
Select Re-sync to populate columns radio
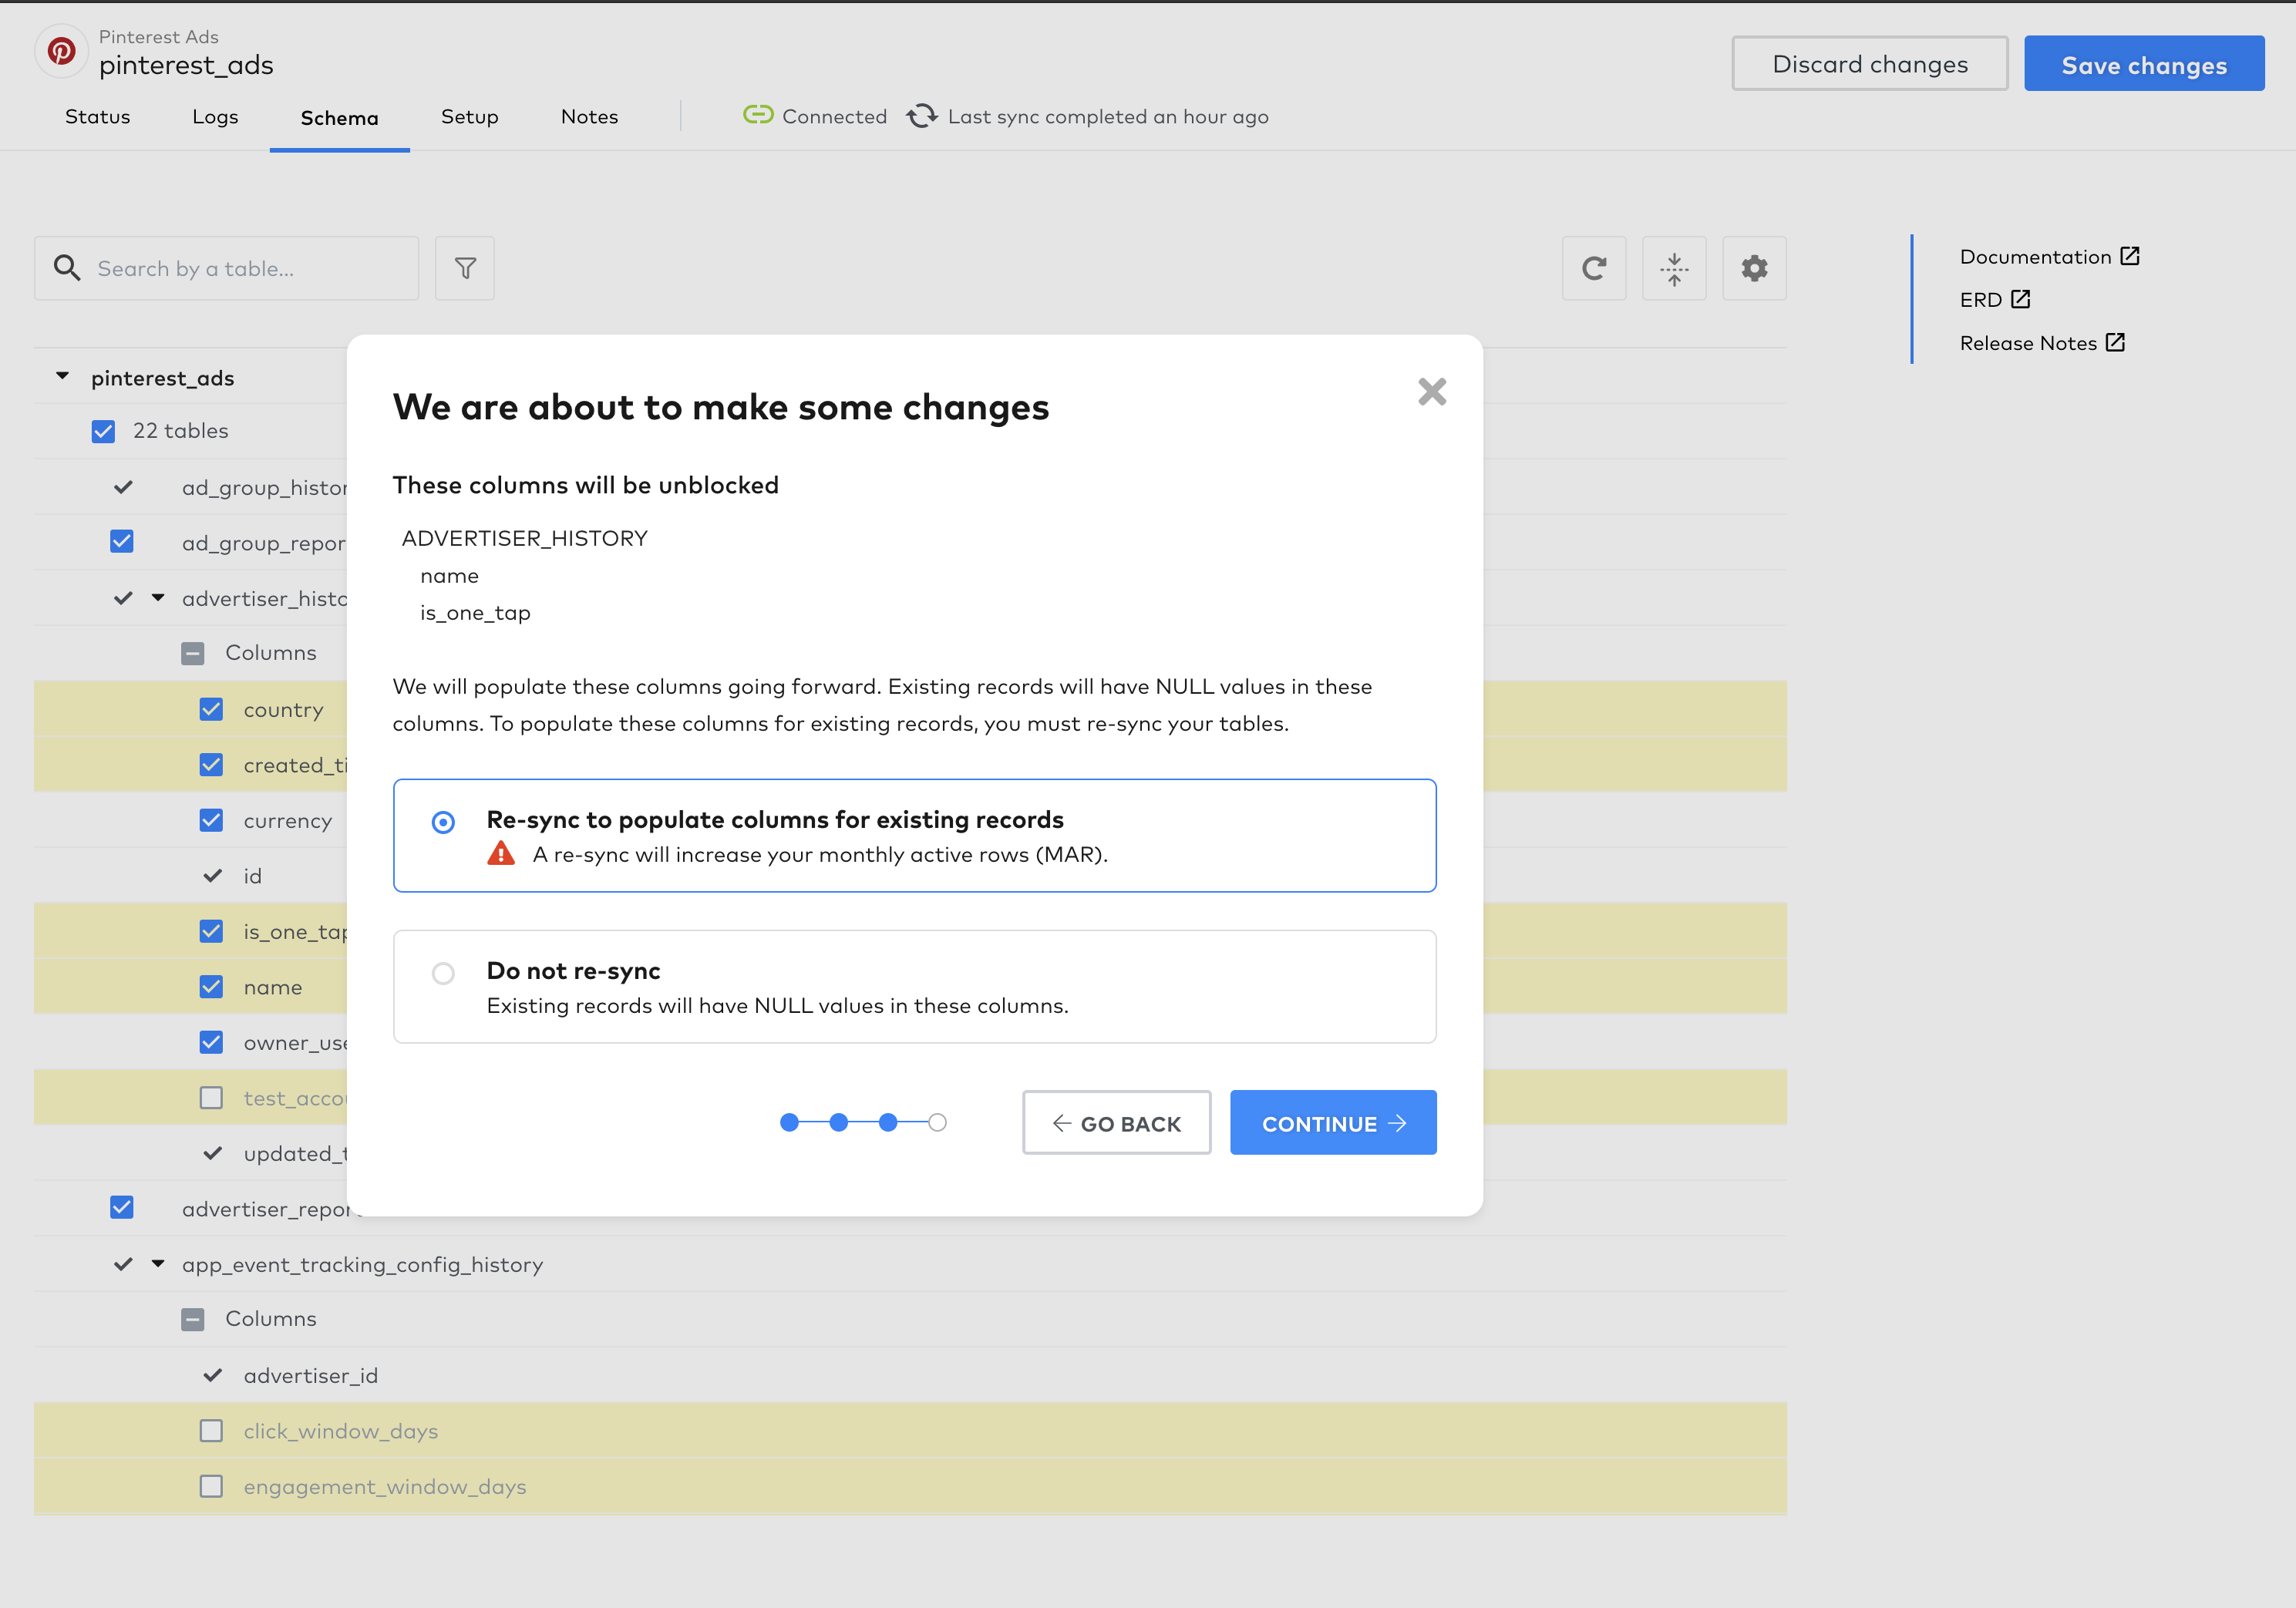pyautogui.click(x=443, y=822)
